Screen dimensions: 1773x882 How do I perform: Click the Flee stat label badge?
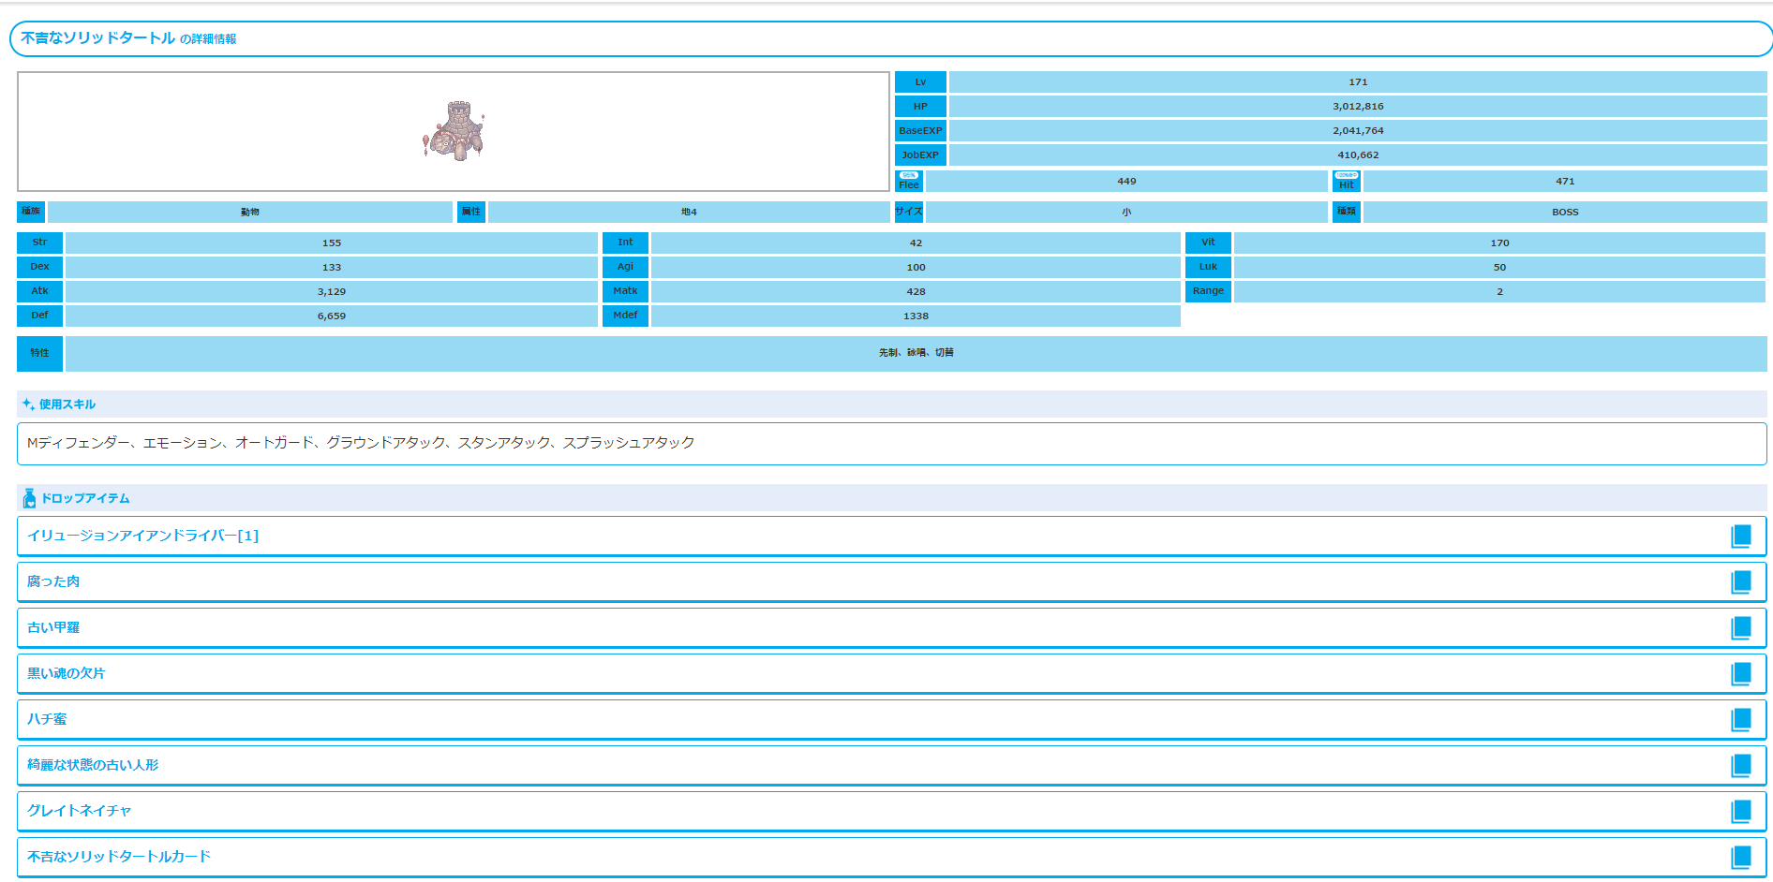(909, 181)
